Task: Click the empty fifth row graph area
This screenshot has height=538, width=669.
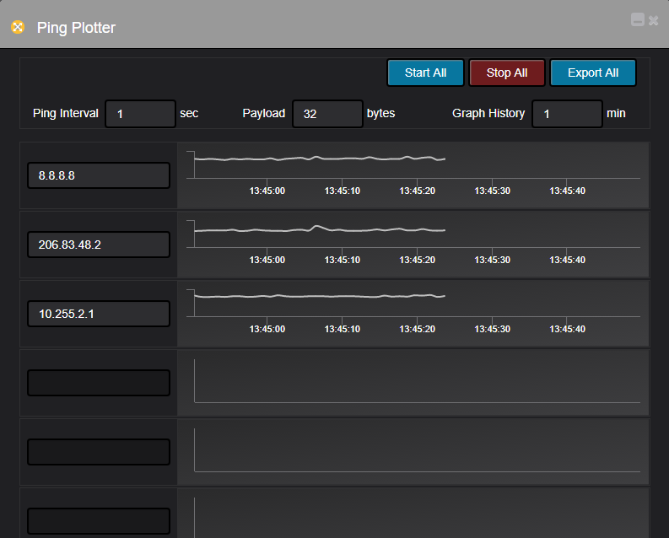Action: 413,451
